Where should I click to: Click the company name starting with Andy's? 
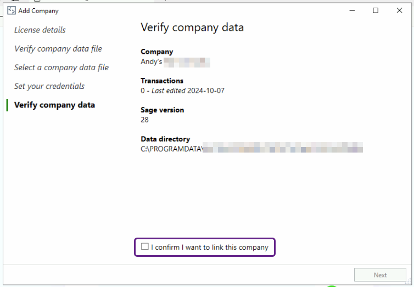coord(175,61)
